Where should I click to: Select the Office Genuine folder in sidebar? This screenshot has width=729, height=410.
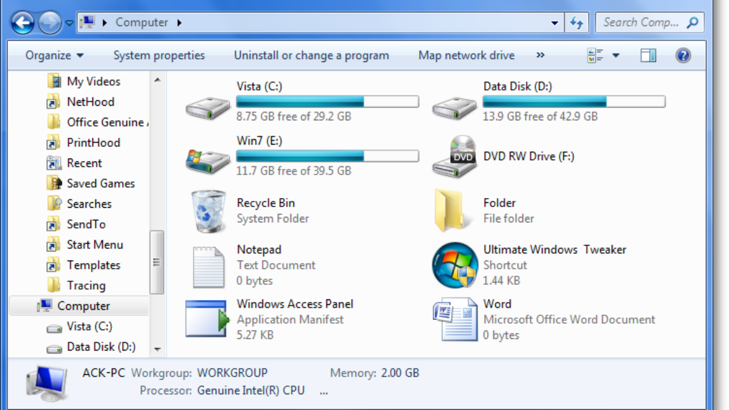[97, 122]
